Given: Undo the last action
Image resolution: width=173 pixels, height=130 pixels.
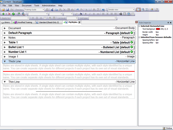Looking at the screenshot, I should [x=78, y=10].
